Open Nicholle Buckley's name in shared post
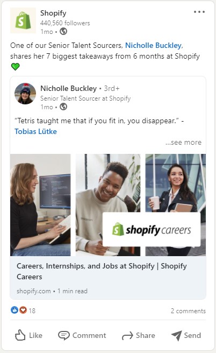 (69, 88)
